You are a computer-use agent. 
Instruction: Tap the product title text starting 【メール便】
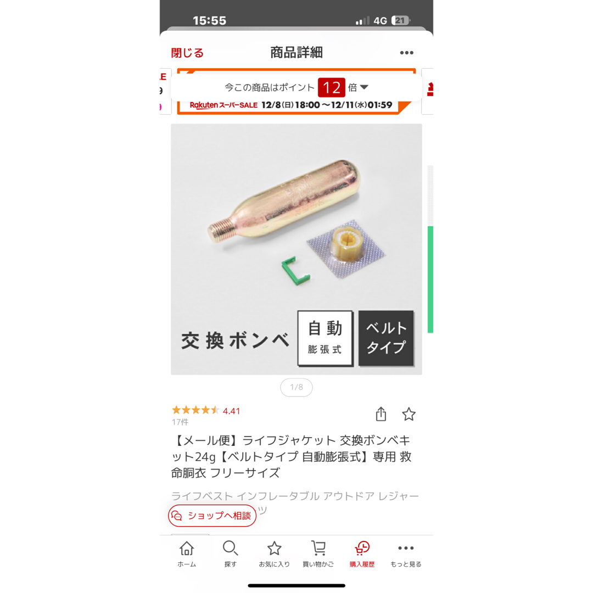coord(291,456)
